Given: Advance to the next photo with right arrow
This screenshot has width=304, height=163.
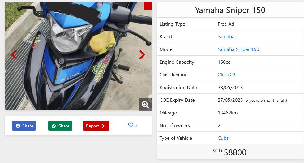Looking at the screenshot, I should point(142,55).
